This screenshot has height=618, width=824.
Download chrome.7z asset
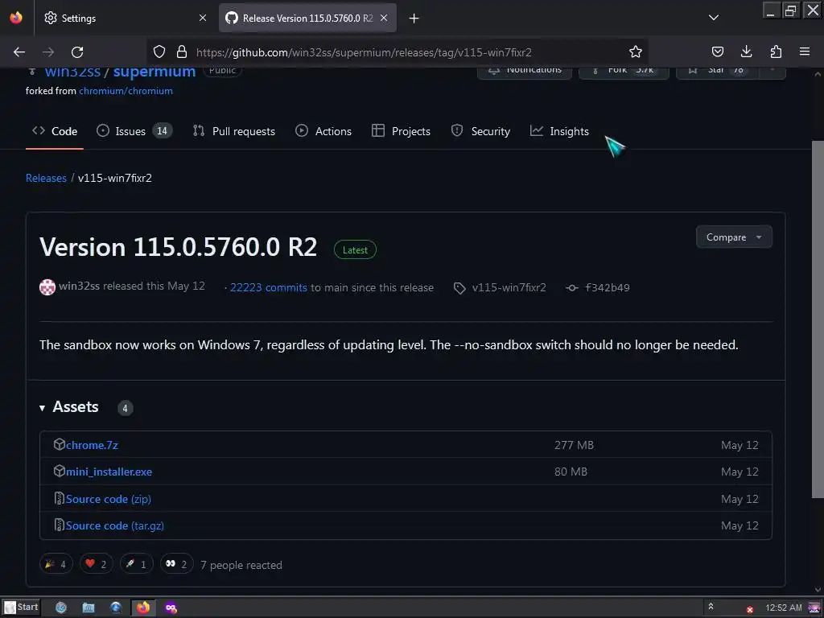coord(92,445)
